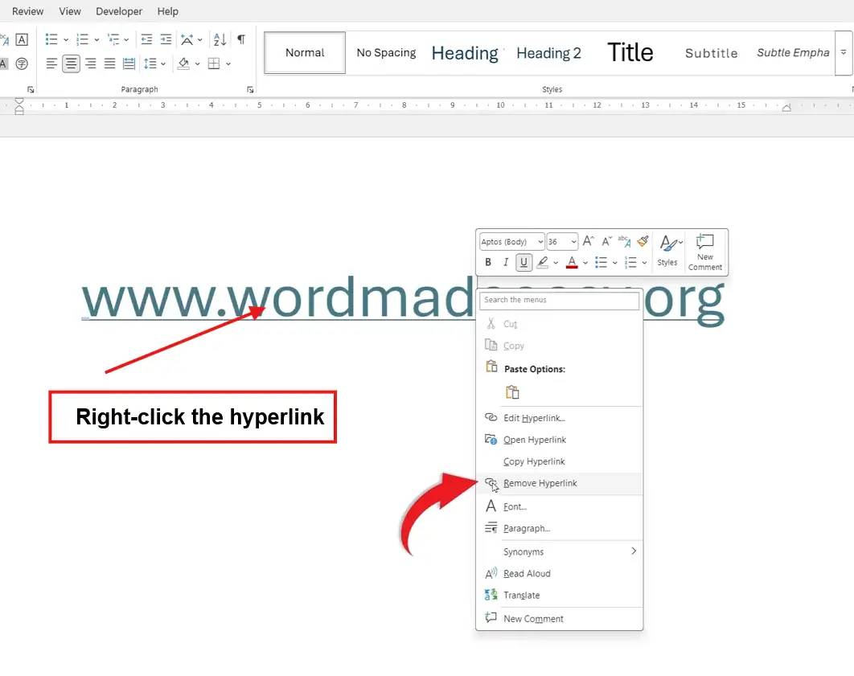Screen dimensions: 854x676
Task: Decrease the paragraph indent
Action: [146, 39]
